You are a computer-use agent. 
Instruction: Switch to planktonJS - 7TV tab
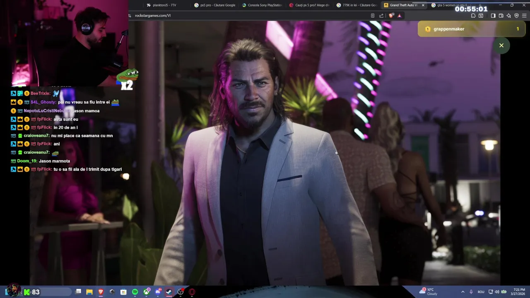coord(164,5)
